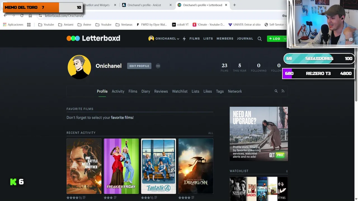Screen dimensions: 358x201
Task: Click the 23 FILMS statistic
Action: pos(224,67)
